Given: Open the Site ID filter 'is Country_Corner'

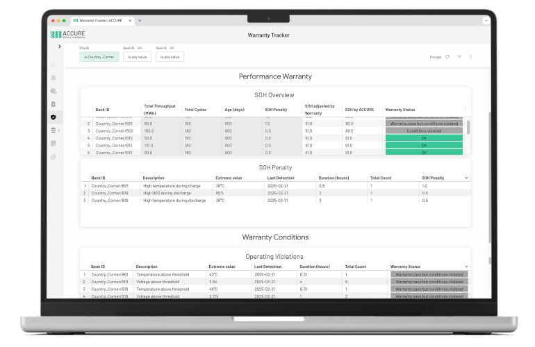Looking at the screenshot, I should click(99, 57).
